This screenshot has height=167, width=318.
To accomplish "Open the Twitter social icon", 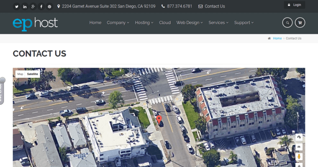I will point(17,6).
